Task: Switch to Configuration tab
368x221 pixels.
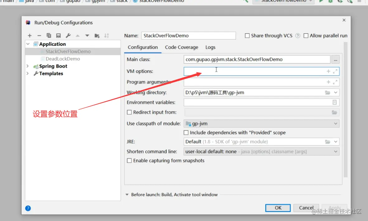Action: [143, 47]
